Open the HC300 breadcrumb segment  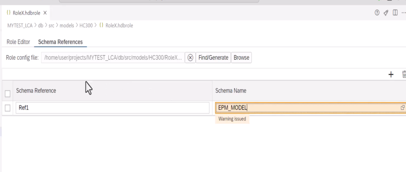tap(86, 26)
